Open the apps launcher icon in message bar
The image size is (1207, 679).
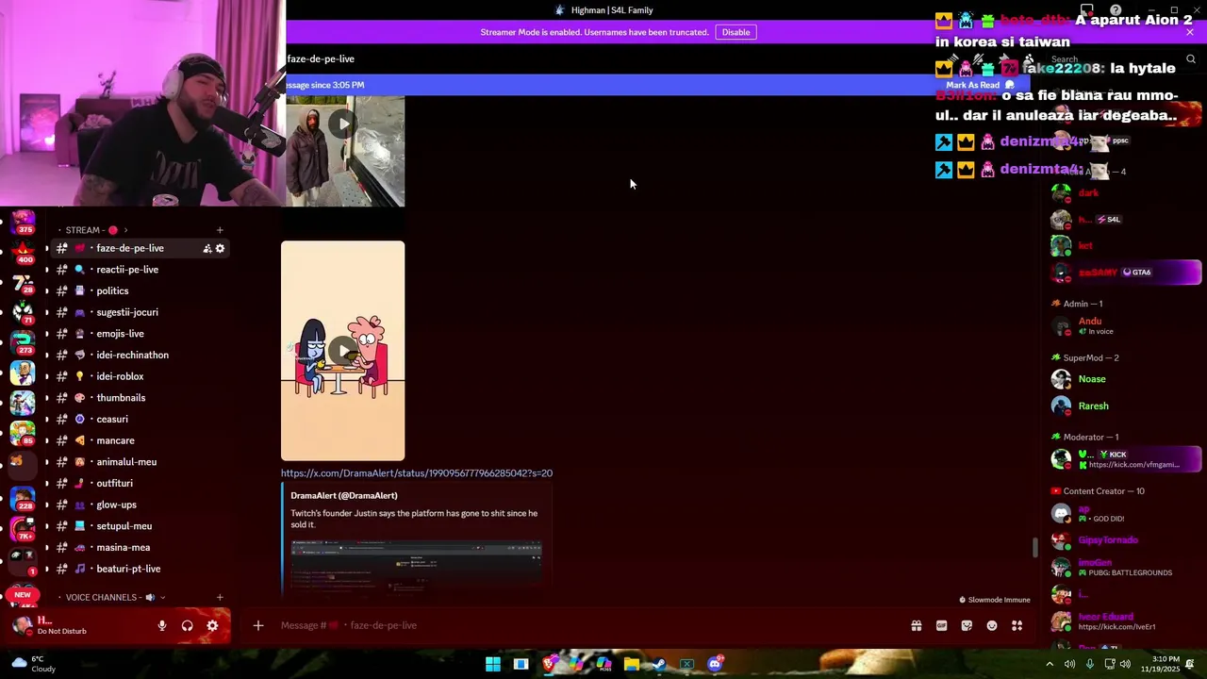click(x=1017, y=625)
